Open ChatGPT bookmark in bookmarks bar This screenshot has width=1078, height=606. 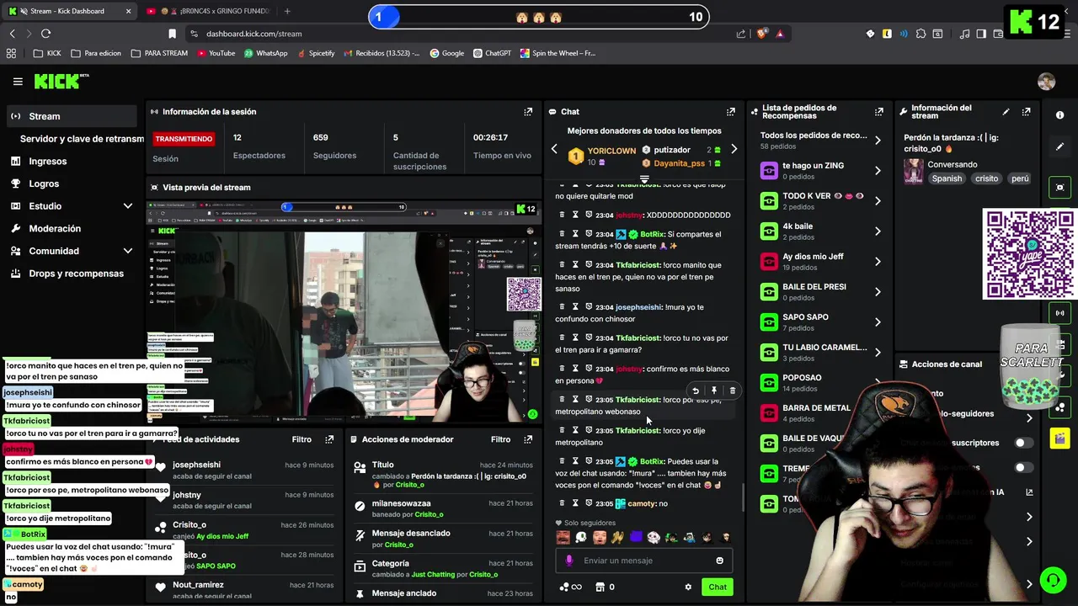491,53
